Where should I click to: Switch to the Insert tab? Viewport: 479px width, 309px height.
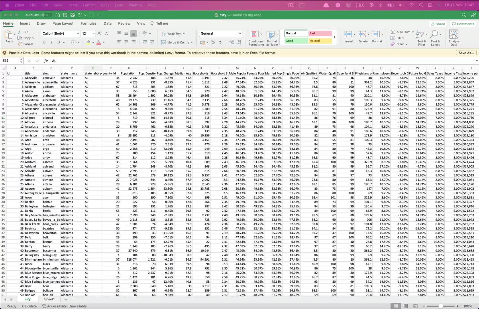25,23
